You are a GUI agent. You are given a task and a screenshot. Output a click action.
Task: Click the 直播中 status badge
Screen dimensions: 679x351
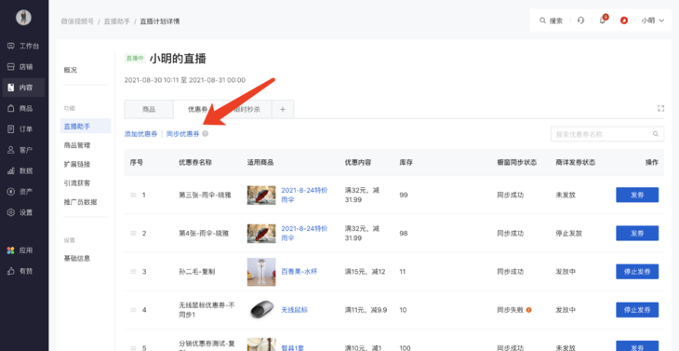pos(135,58)
